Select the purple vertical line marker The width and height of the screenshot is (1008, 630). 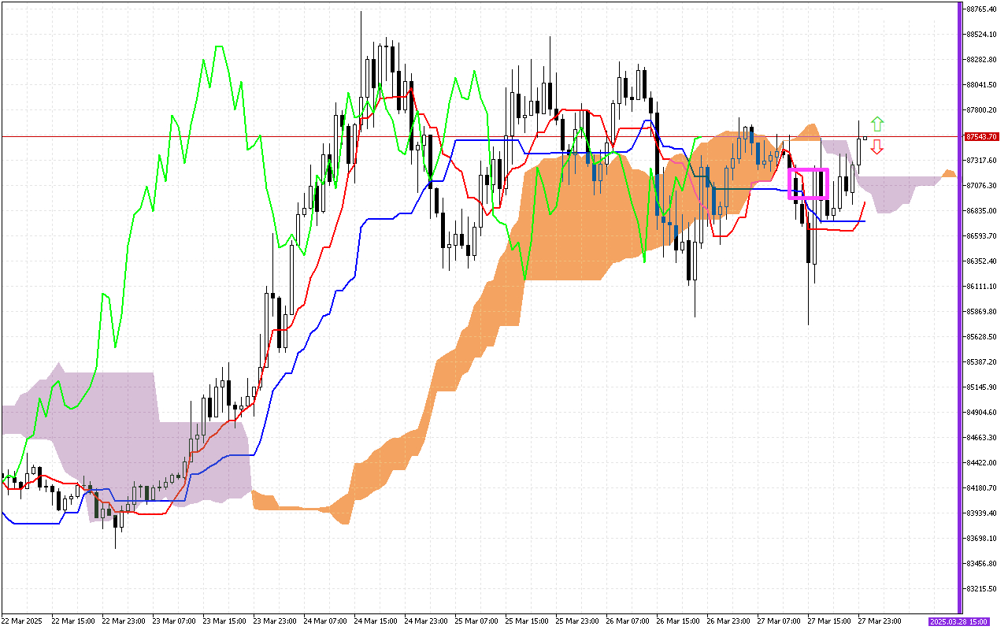(x=960, y=307)
